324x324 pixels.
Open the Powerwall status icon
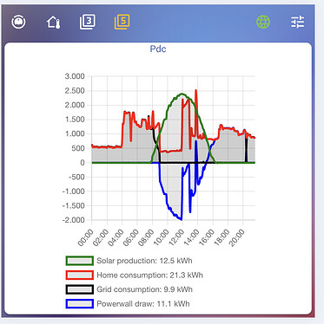pyautogui.click(x=18, y=22)
